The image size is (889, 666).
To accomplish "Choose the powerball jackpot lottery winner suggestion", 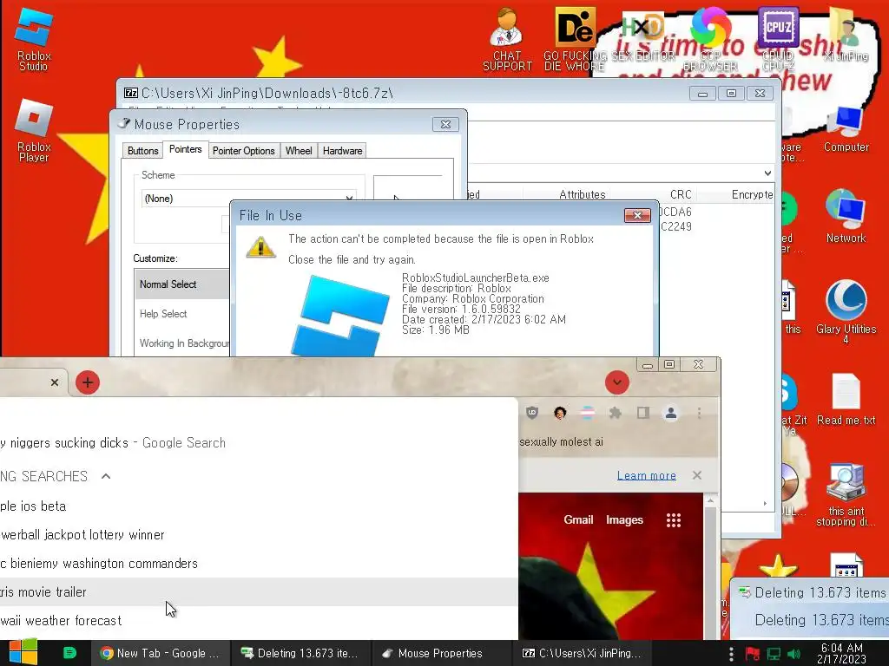I will click(258, 534).
